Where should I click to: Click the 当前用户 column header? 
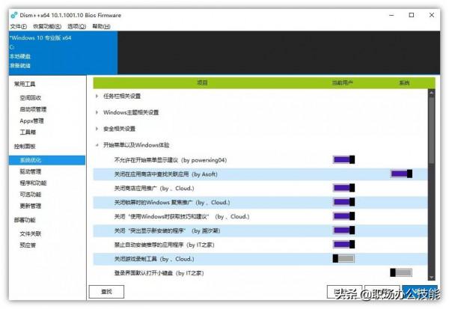tap(343, 83)
